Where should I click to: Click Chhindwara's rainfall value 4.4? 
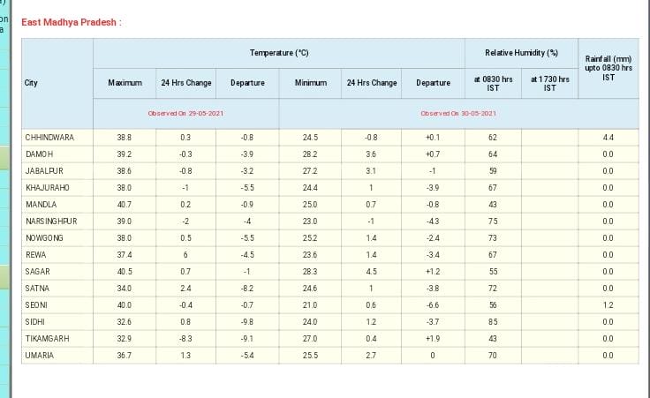pos(608,138)
